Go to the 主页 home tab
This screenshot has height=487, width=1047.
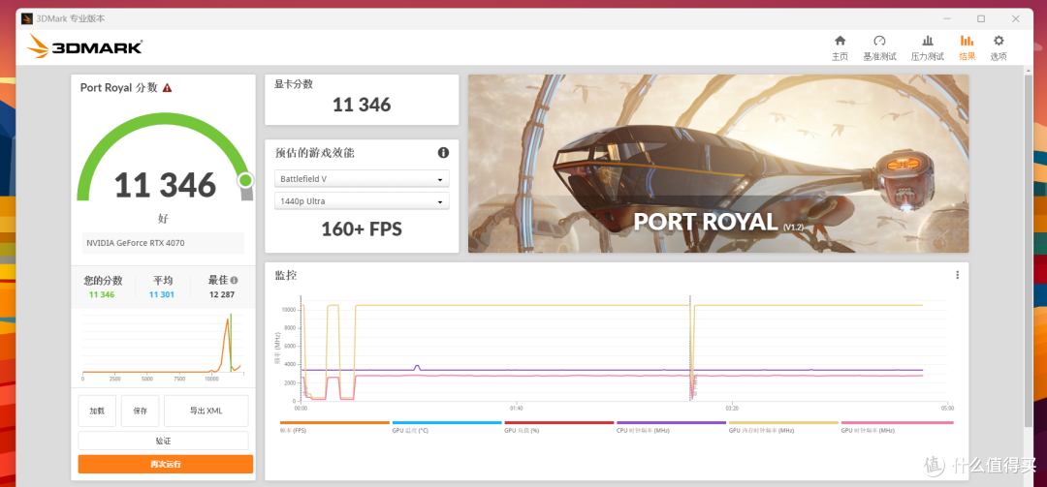[x=840, y=48]
